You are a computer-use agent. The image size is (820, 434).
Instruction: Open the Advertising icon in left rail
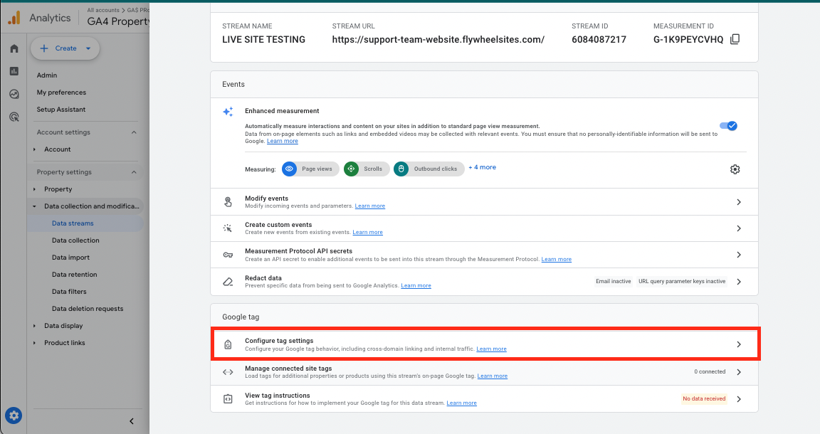tap(14, 117)
